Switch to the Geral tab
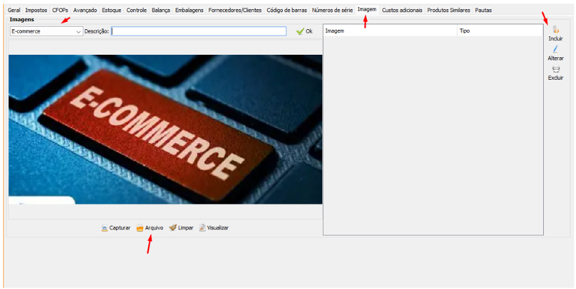This screenshot has width=576, height=289. coord(14,10)
